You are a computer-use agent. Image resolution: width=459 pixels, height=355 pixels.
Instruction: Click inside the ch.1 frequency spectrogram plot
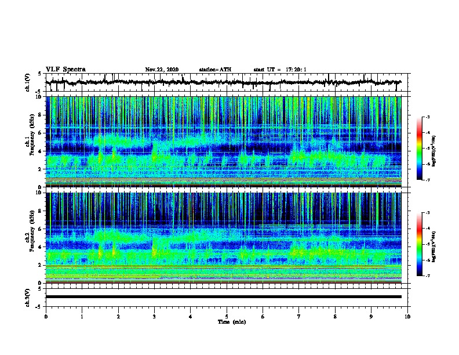tap(223, 142)
